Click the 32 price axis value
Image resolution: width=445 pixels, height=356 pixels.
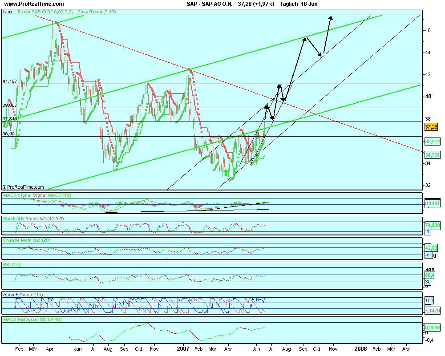pyautogui.click(x=428, y=185)
